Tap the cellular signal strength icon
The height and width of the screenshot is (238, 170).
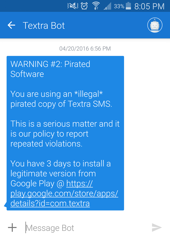point(107,6)
